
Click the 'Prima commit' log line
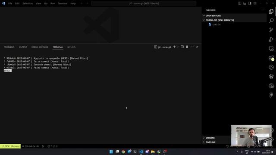(36, 68)
